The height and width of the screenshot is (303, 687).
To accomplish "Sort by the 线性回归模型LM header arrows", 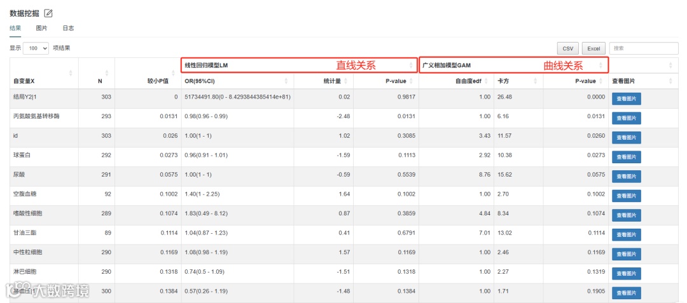I will pos(410,65).
